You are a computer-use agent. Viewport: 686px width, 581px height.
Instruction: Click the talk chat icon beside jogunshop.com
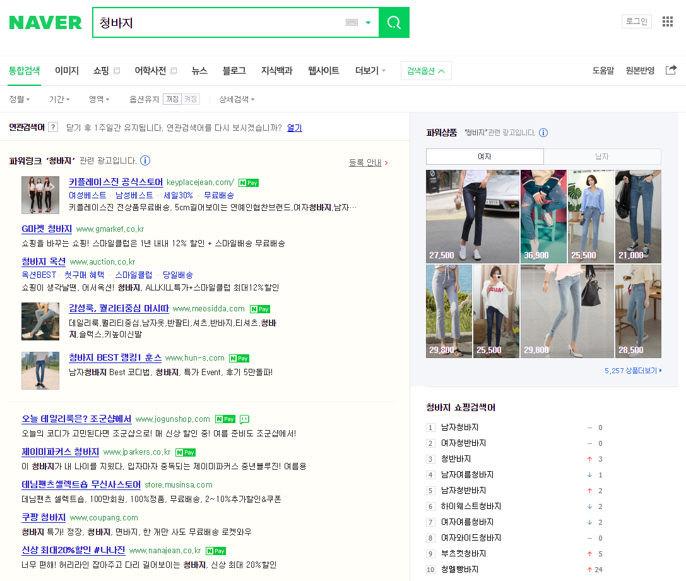pos(245,419)
